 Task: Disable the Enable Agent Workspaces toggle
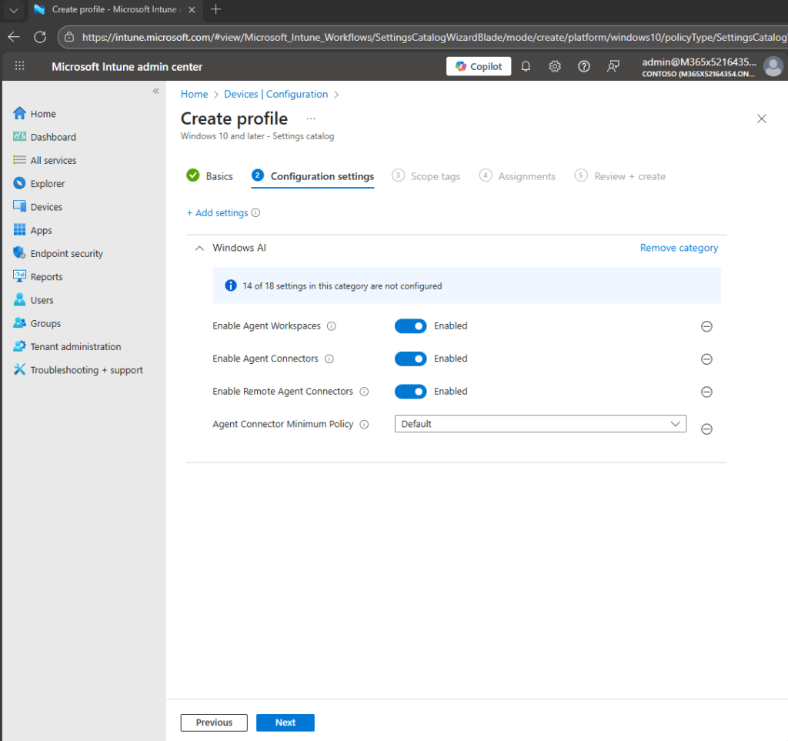coord(410,325)
